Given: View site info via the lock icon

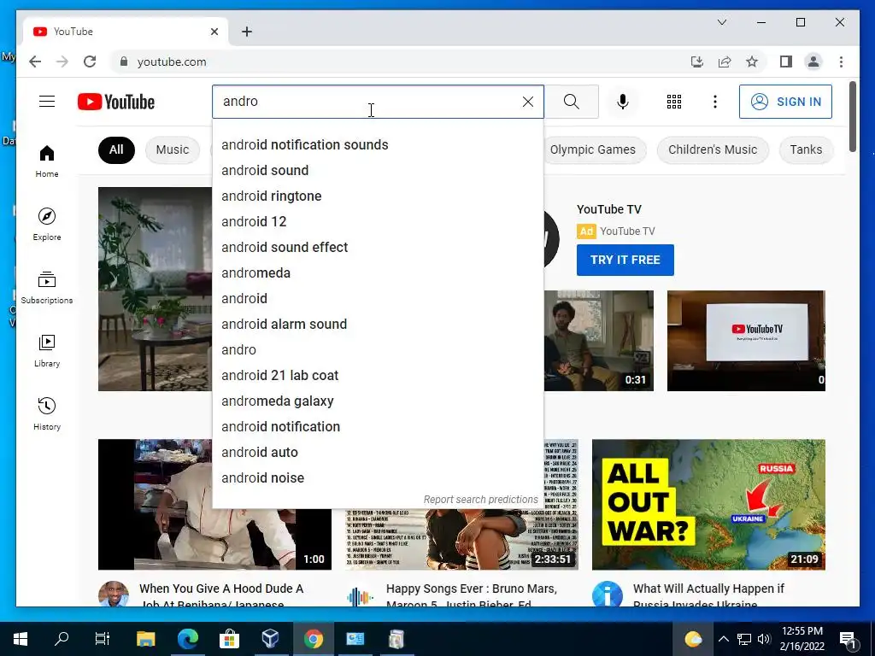Looking at the screenshot, I should (124, 61).
